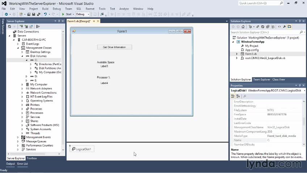The width and height of the screenshot is (307, 173).
Task: Select Label4 on the form
Action: pos(104,83)
